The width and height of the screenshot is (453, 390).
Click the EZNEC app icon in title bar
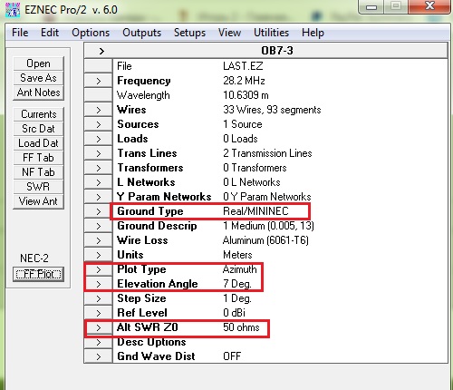[13, 10]
